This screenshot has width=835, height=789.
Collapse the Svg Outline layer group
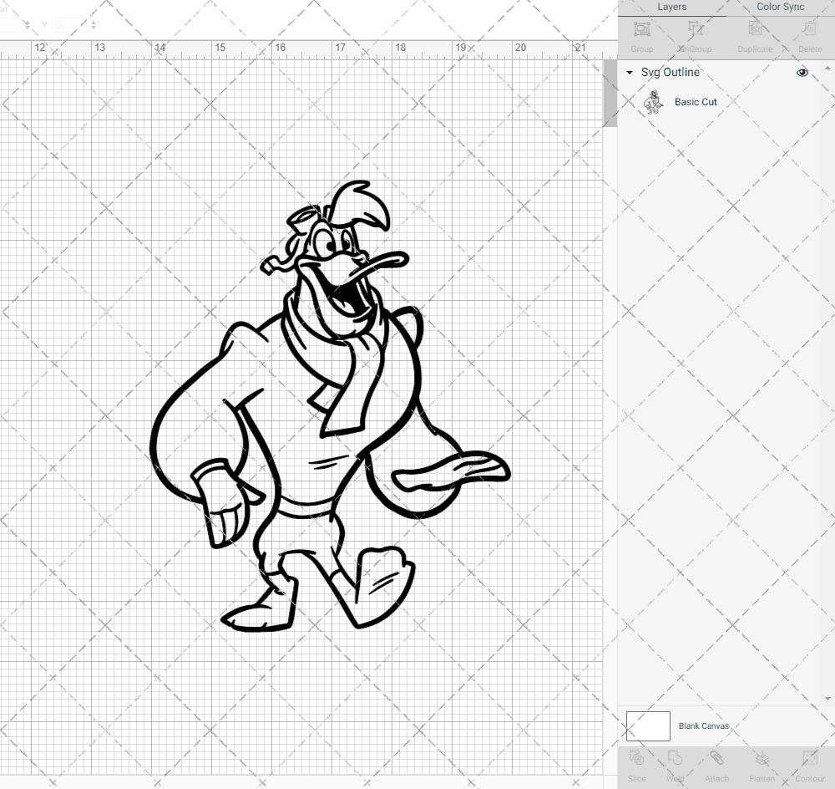[x=630, y=73]
